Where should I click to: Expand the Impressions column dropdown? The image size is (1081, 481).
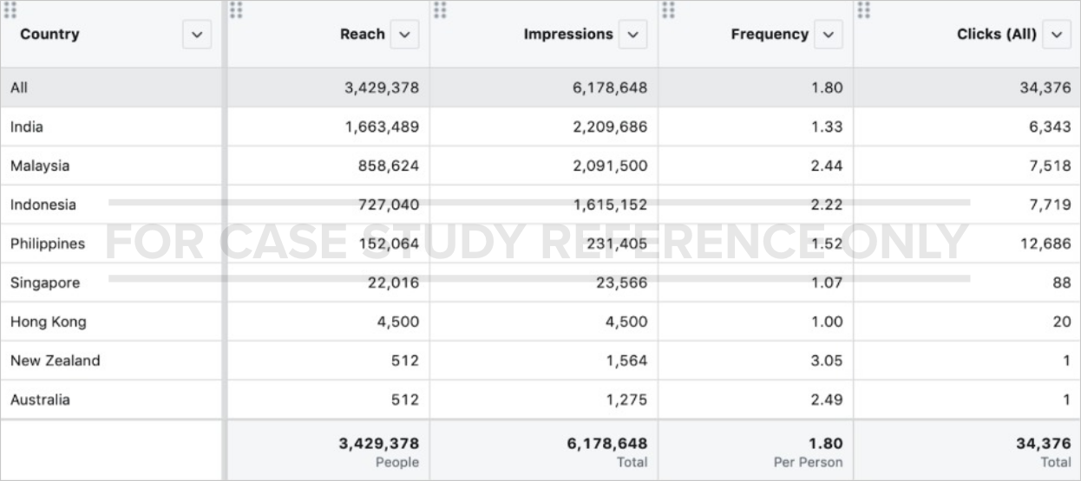click(632, 35)
